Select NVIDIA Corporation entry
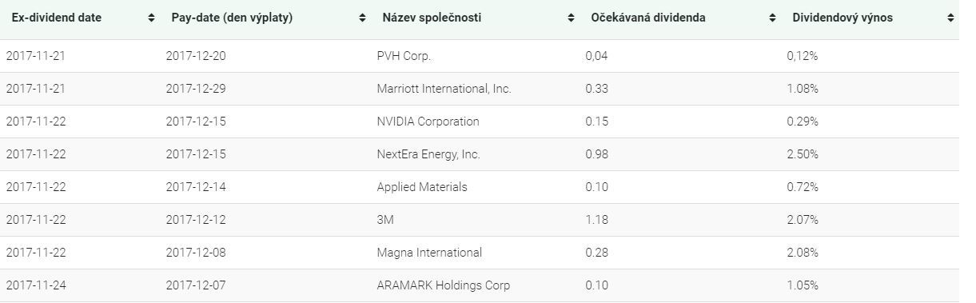Image resolution: width=976 pixels, height=303 pixels. [x=428, y=122]
